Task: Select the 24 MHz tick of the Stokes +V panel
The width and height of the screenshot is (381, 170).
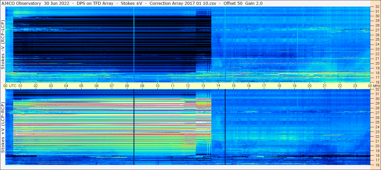Action: (377, 127)
